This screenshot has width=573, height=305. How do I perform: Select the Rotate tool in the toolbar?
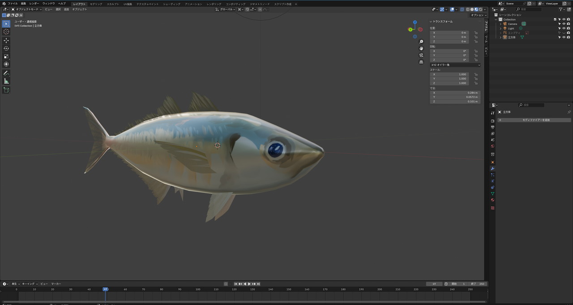(6, 48)
